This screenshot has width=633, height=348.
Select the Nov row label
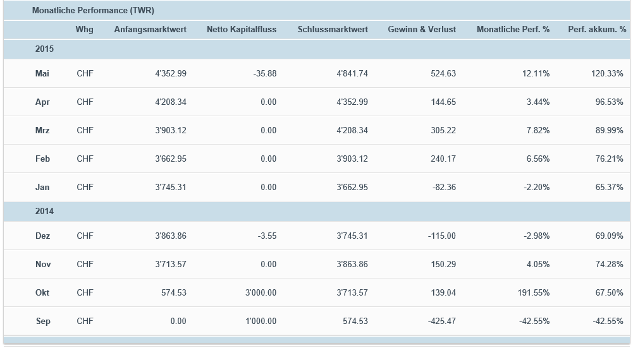click(43, 264)
